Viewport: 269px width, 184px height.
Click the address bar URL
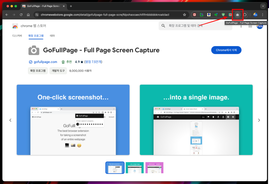tap(105, 15)
